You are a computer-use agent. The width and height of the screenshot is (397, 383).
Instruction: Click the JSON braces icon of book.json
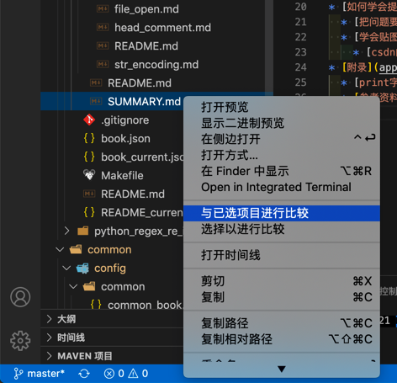pos(89,138)
